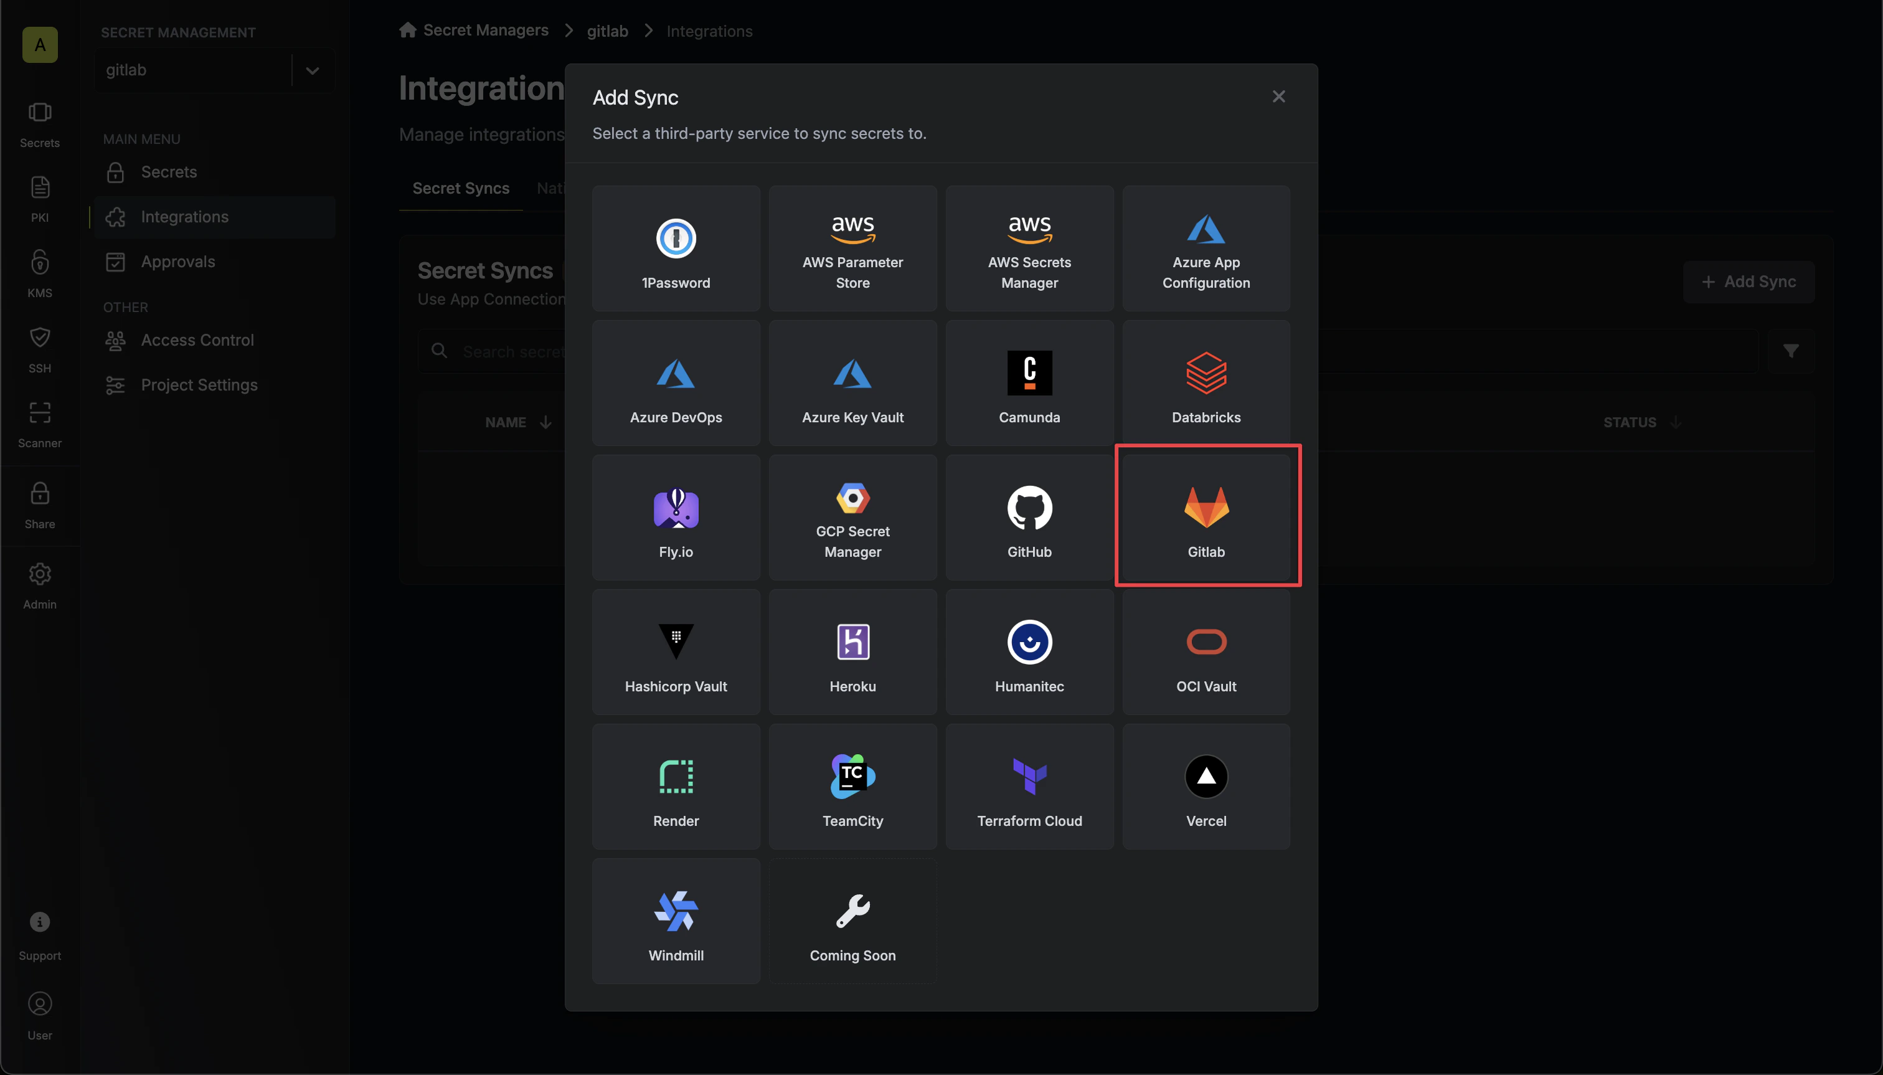This screenshot has height=1075, width=1883.
Task: Select the Render sync tile
Action: click(x=676, y=785)
